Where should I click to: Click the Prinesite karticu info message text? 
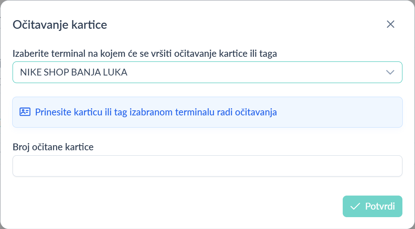[x=156, y=112]
